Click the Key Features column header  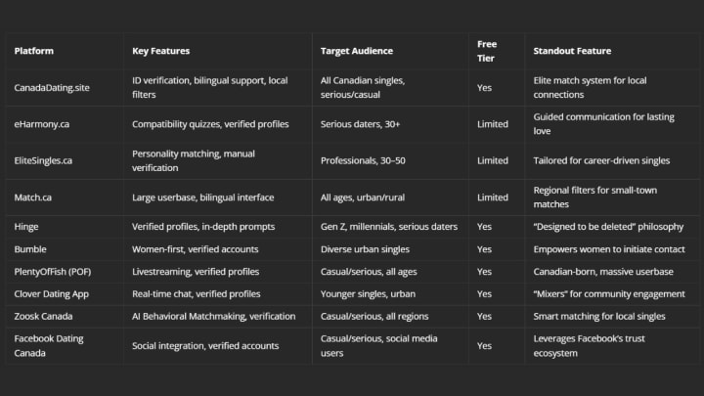tap(161, 50)
